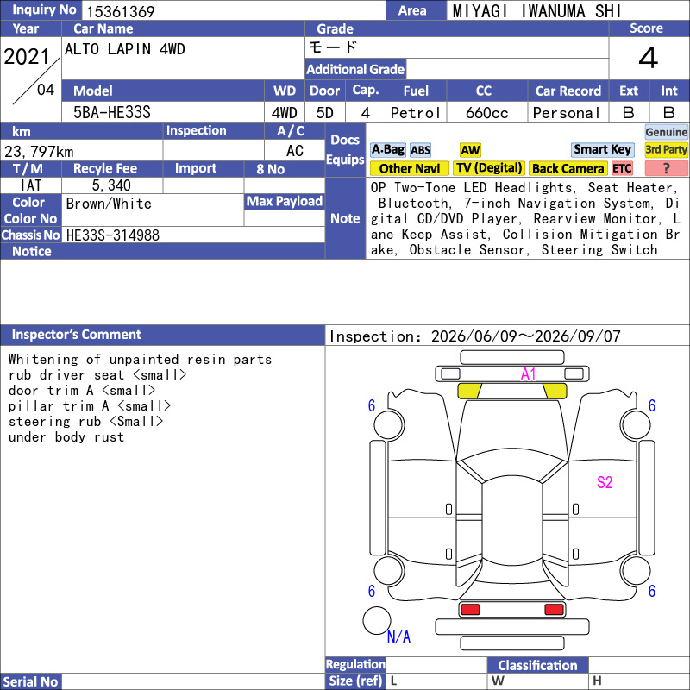Click the Genuine badge

666,132
